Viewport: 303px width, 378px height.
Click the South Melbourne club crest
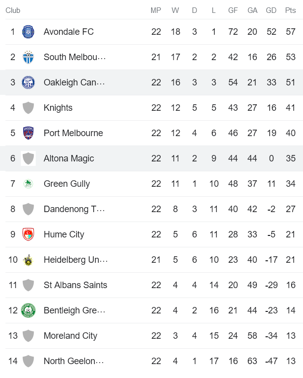coord(28,57)
